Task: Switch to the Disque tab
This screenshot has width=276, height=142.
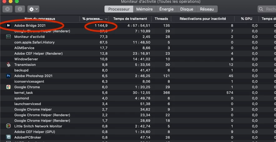Action: pos(186,9)
